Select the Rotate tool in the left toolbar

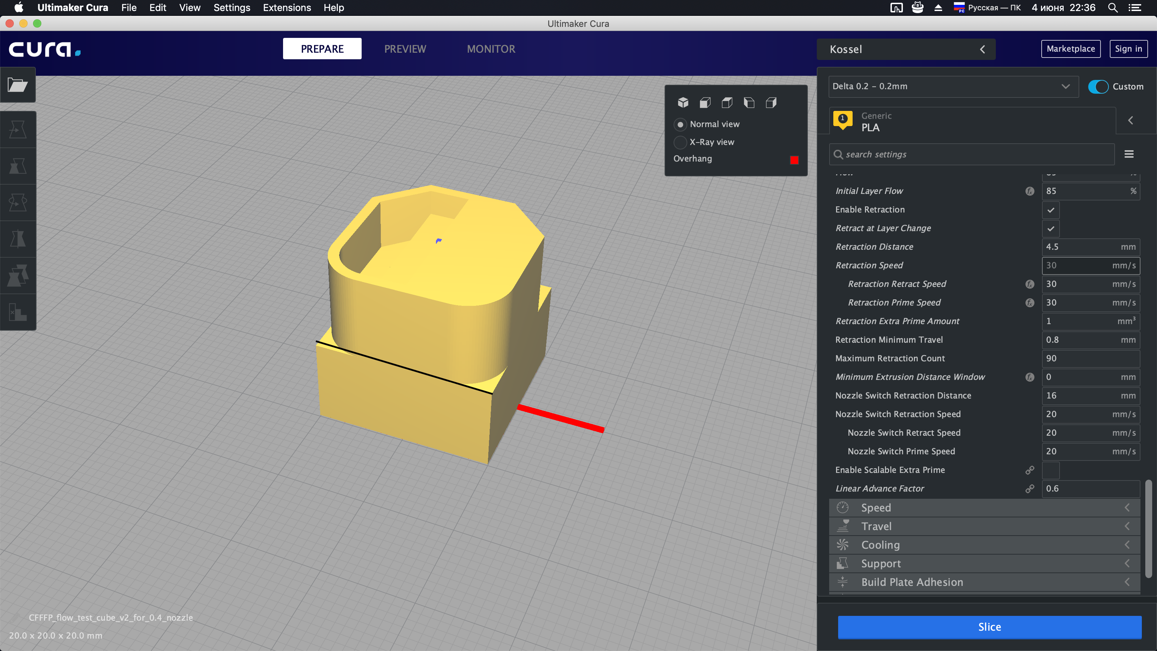click(18, 203)
